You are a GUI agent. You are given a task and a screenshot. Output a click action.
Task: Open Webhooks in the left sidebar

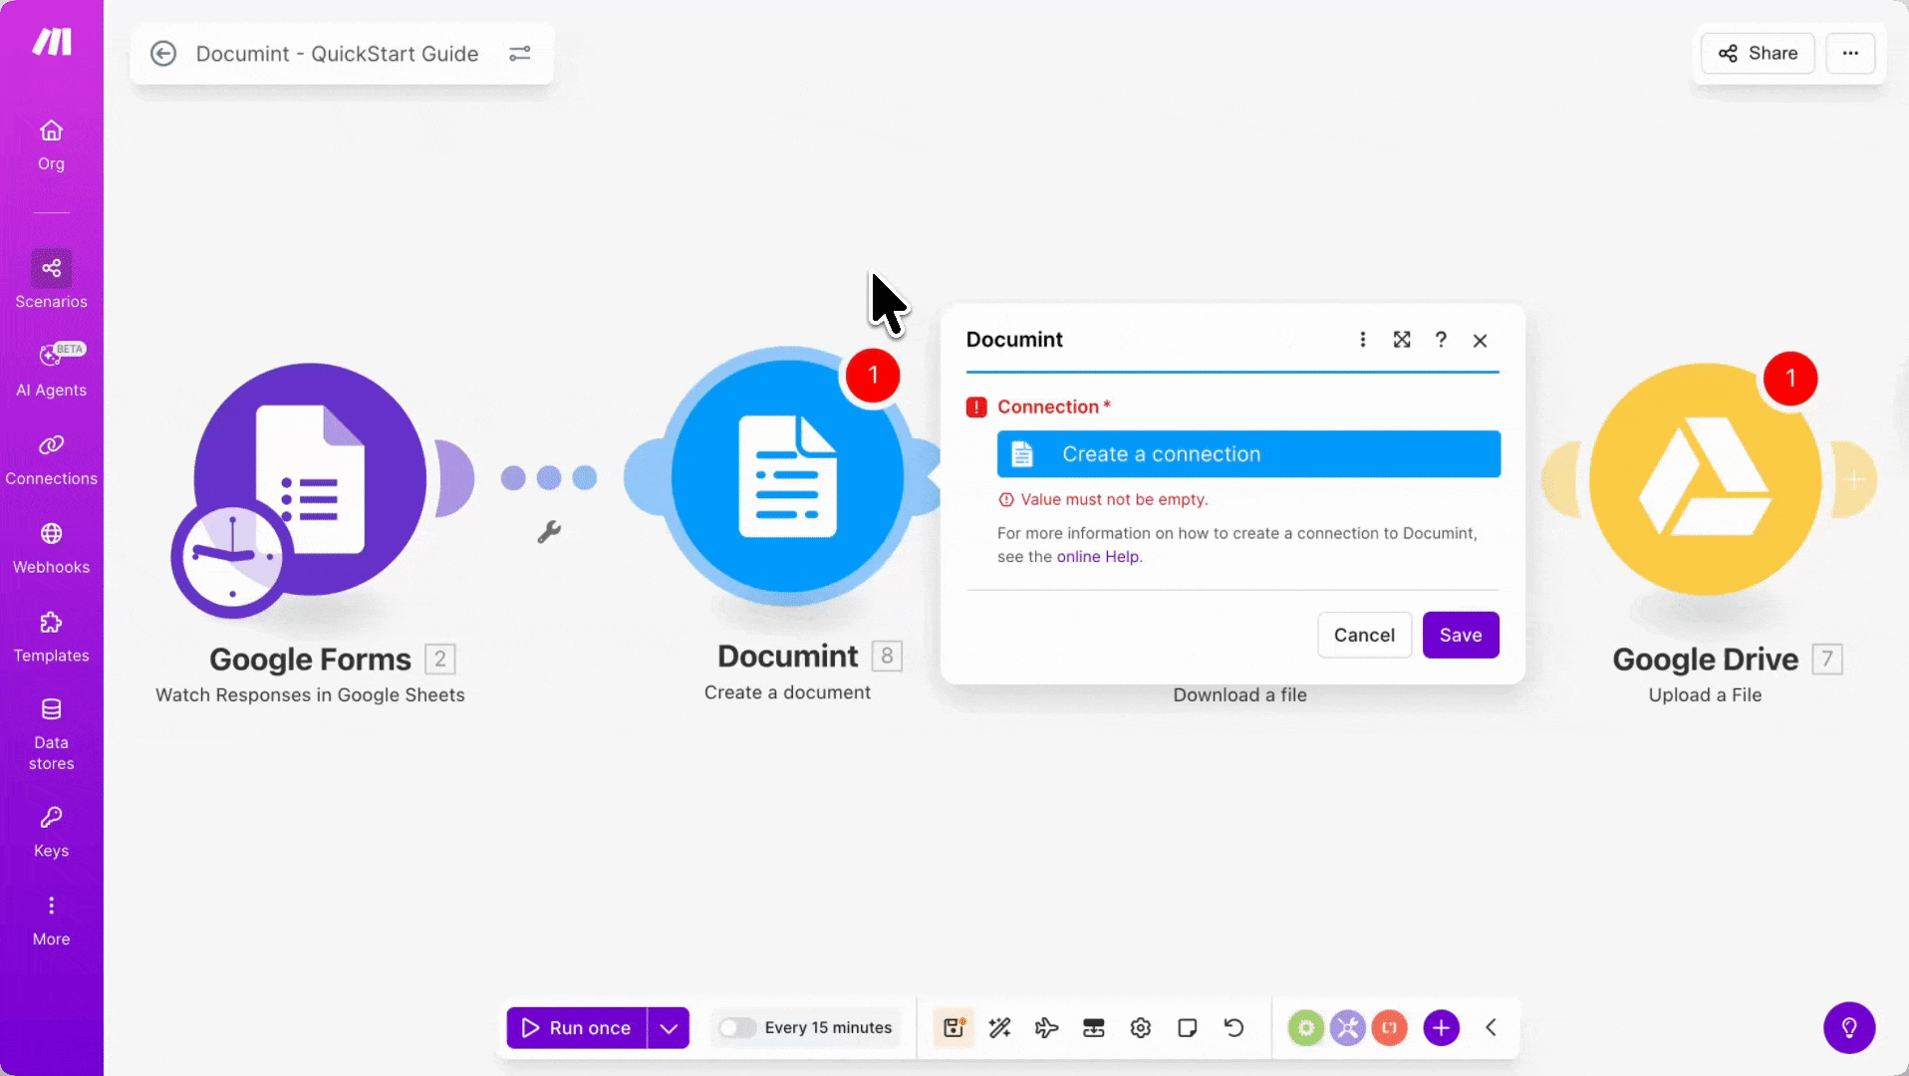(51, 548)
